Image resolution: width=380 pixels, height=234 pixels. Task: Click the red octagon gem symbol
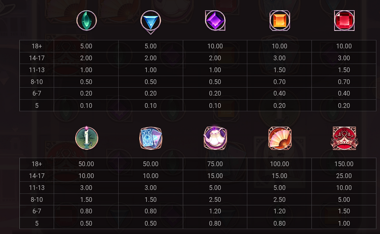coord(344,20)
